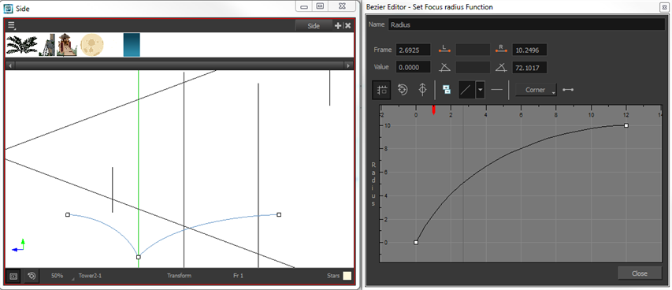Select the straight line velocity preset button

[x=466, y=90]
